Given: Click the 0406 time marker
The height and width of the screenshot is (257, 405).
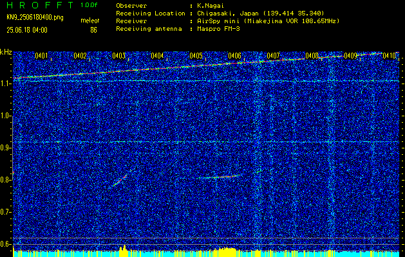Looking at the screenshot, I should click(x=234, y=55).
